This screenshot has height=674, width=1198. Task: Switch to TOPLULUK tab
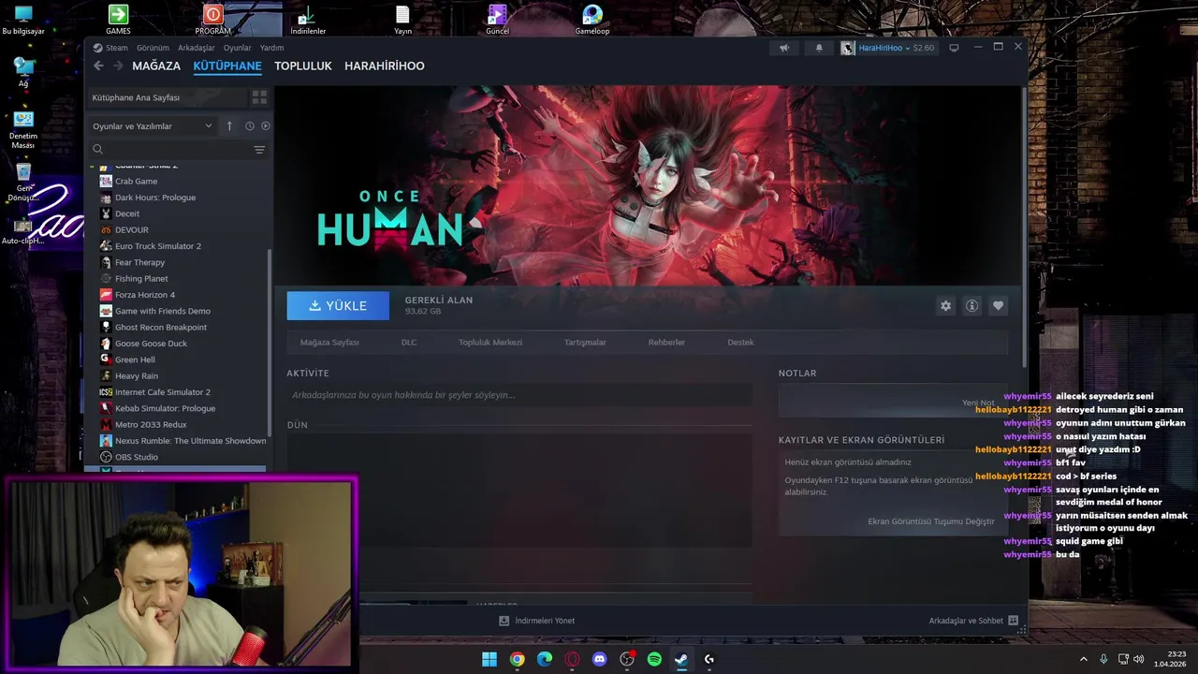pyautogui.click(x=303, y=66)
